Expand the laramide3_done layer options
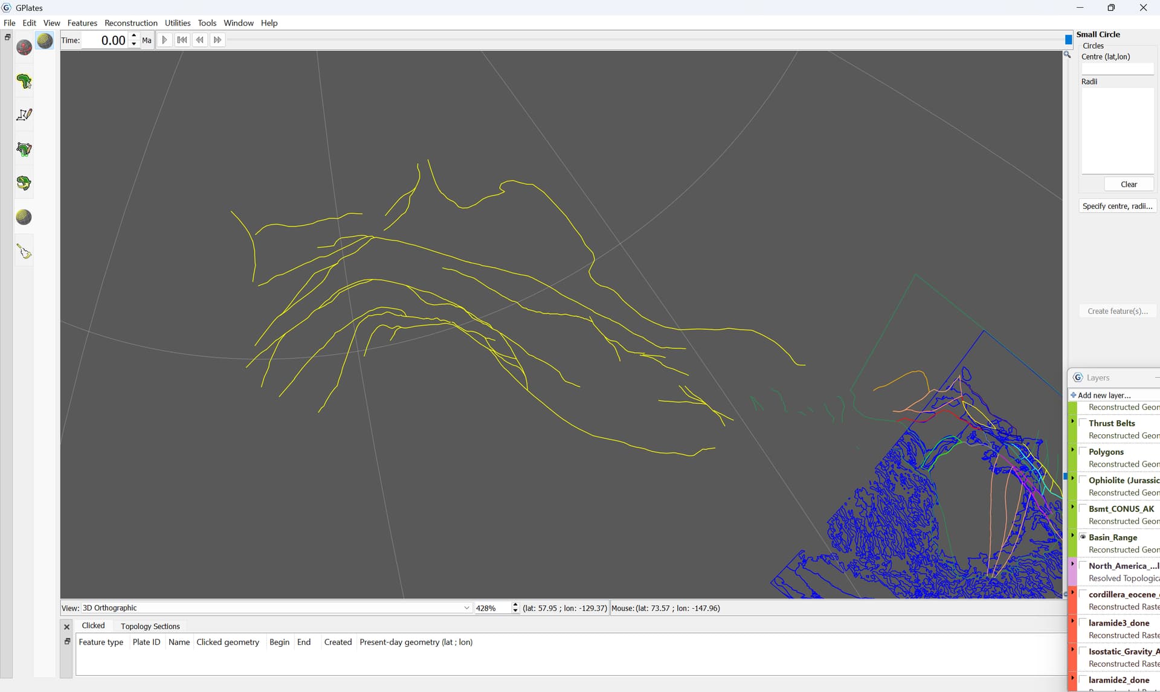This screenshot has width=1160, height=692. [1072, 620]
